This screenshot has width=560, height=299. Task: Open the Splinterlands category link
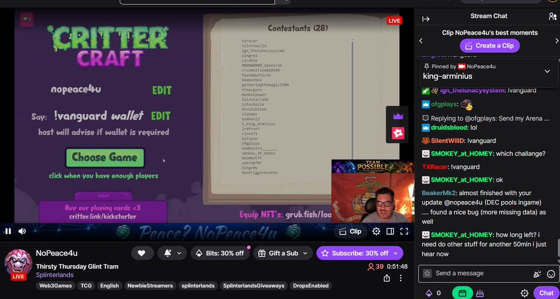55,275
